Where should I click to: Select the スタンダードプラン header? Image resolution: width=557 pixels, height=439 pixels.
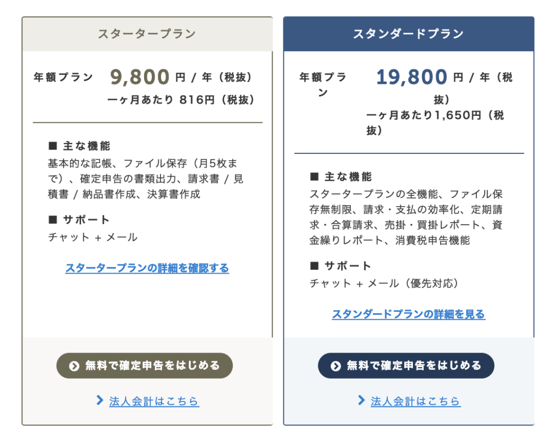point(409,34)
